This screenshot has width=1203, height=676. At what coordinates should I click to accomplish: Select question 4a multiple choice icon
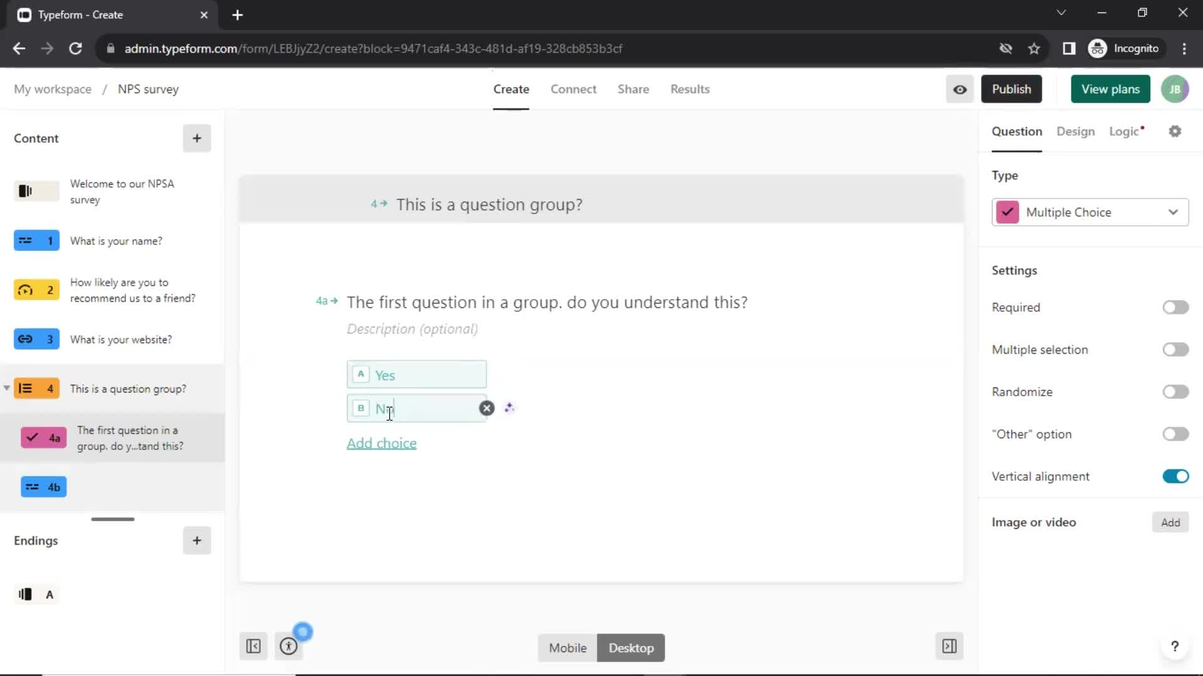(43, 438)
